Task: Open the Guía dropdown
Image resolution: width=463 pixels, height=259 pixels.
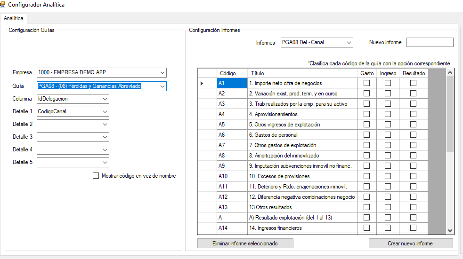Action: point(102,86)
